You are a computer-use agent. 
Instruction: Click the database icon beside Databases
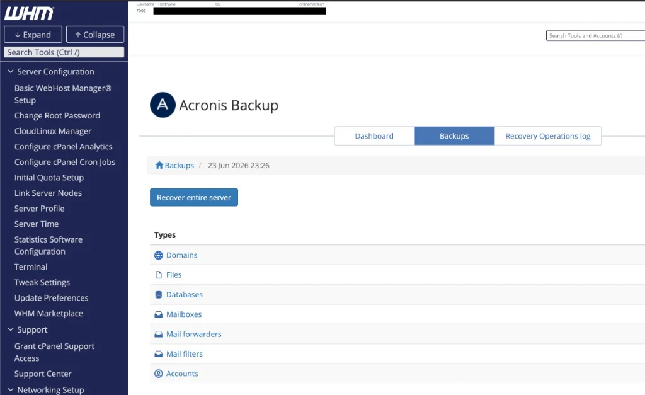158,295
